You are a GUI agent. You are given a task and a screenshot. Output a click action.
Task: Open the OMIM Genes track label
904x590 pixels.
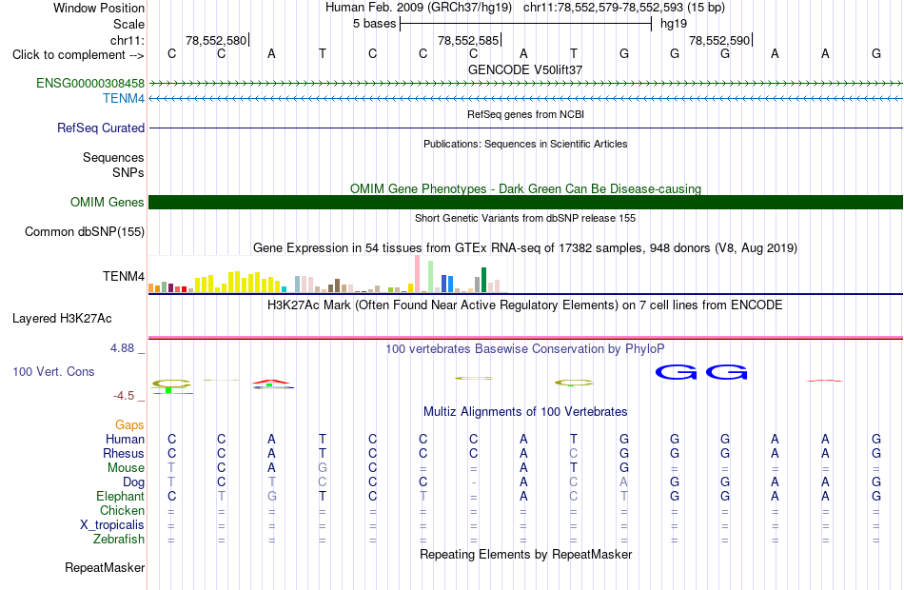tap(108, 203)
